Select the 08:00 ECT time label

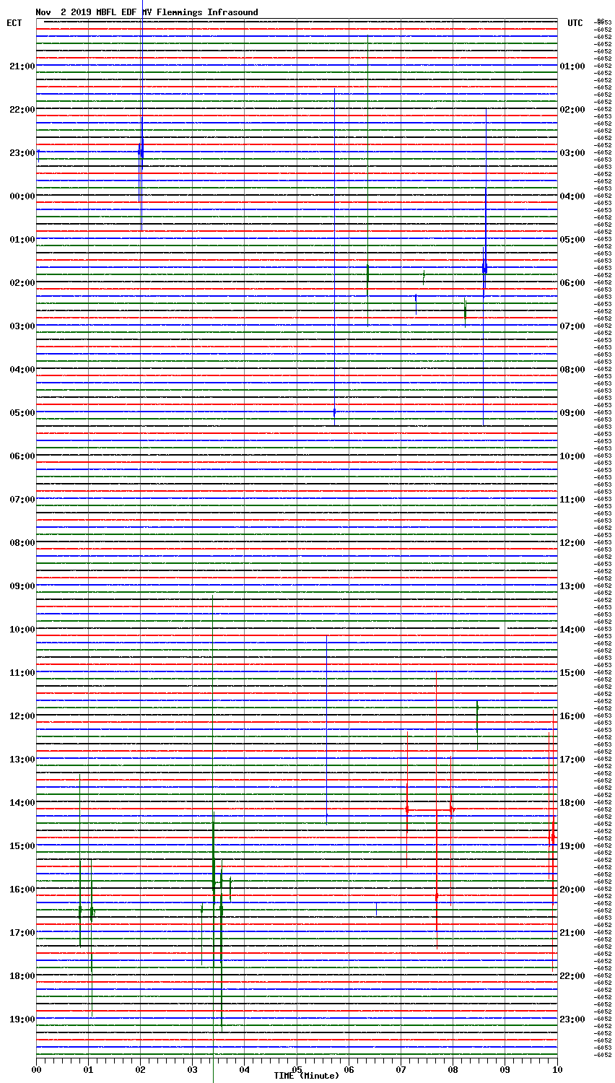(22, 543)
